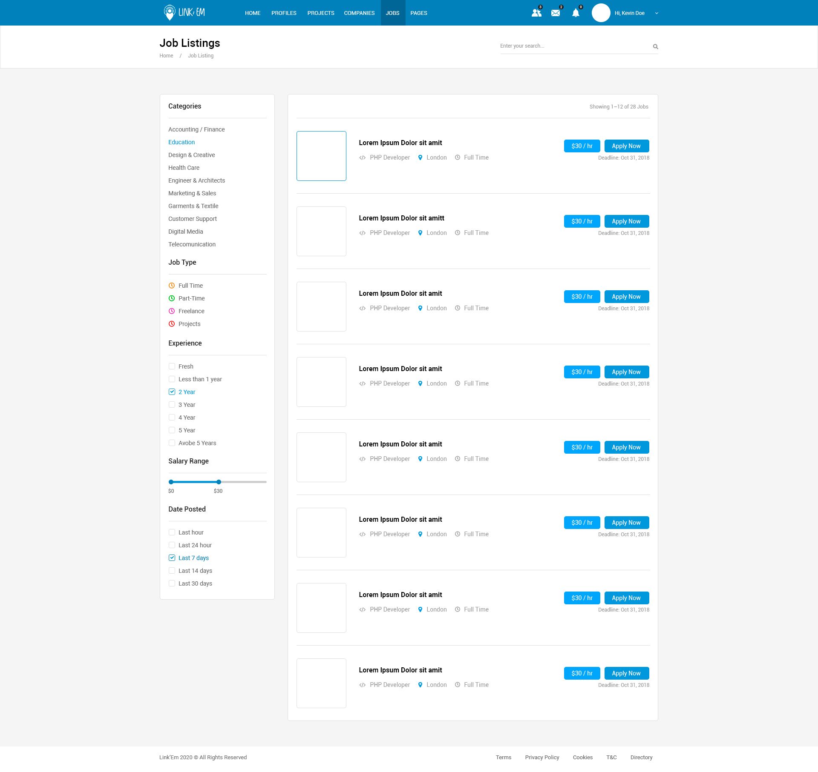
Task: Click the green Part-Time clock icon
Action: click(x=172, y=298)
